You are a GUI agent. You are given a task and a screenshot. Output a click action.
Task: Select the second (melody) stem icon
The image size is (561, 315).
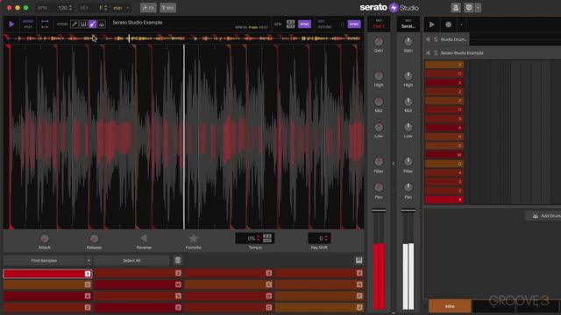pos(83,24)
